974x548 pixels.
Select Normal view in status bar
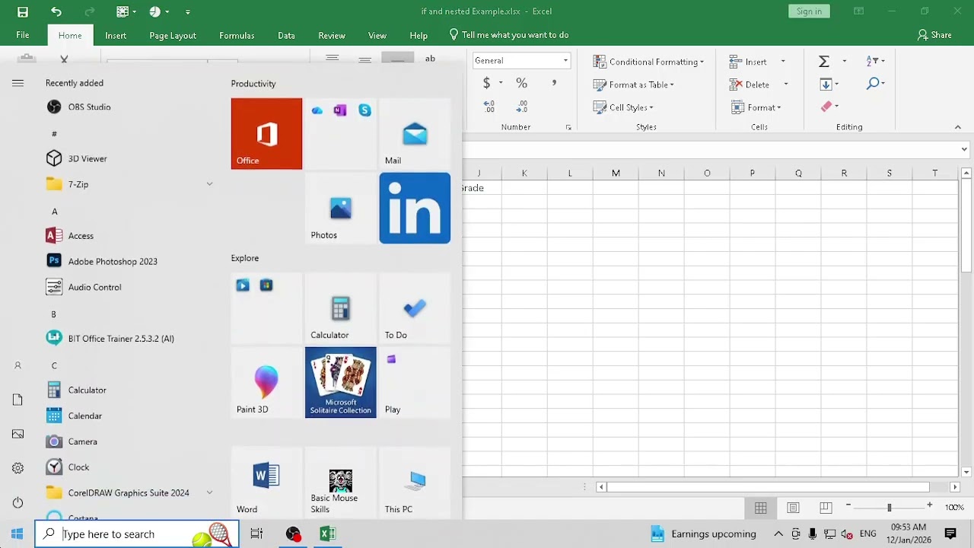coord(761,508)
